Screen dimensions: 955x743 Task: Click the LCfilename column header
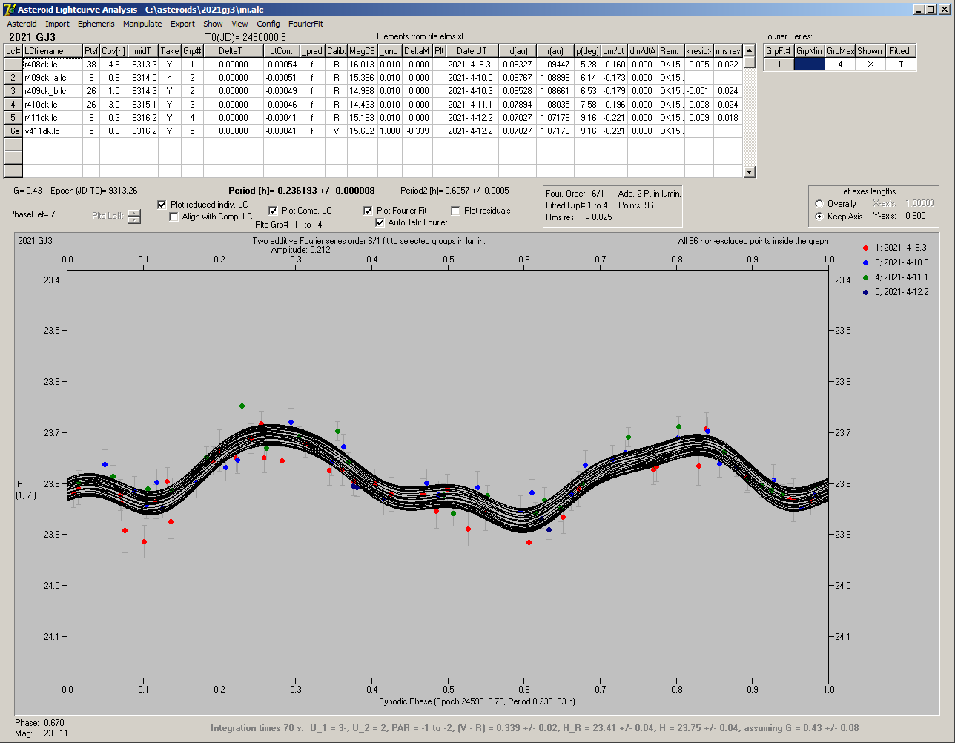click(53, 51)
